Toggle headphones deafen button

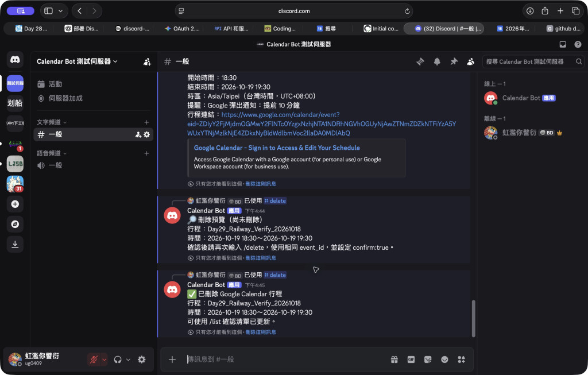pos(118,359)
